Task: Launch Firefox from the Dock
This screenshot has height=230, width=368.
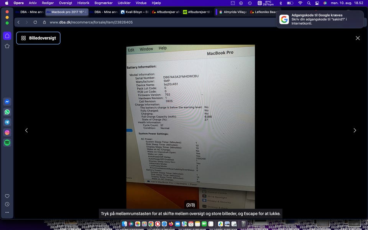Action: tap(171, 224)
